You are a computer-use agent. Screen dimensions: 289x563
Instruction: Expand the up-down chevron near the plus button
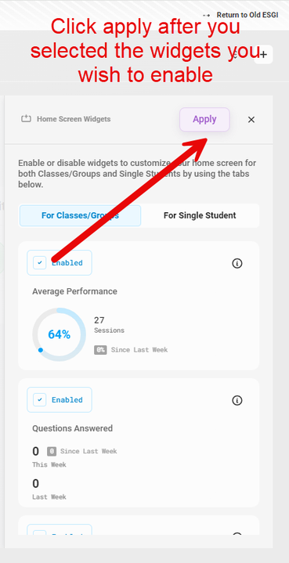pos(234,55)
